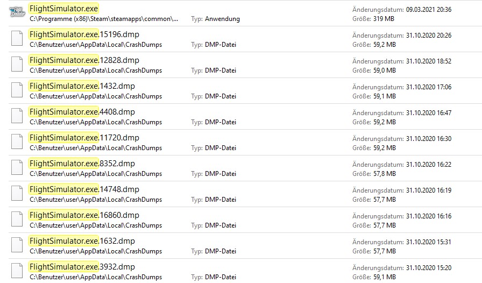Click 'Typ: DMP-Datei' on the 15196.dmp row

(x=214, y=45)
